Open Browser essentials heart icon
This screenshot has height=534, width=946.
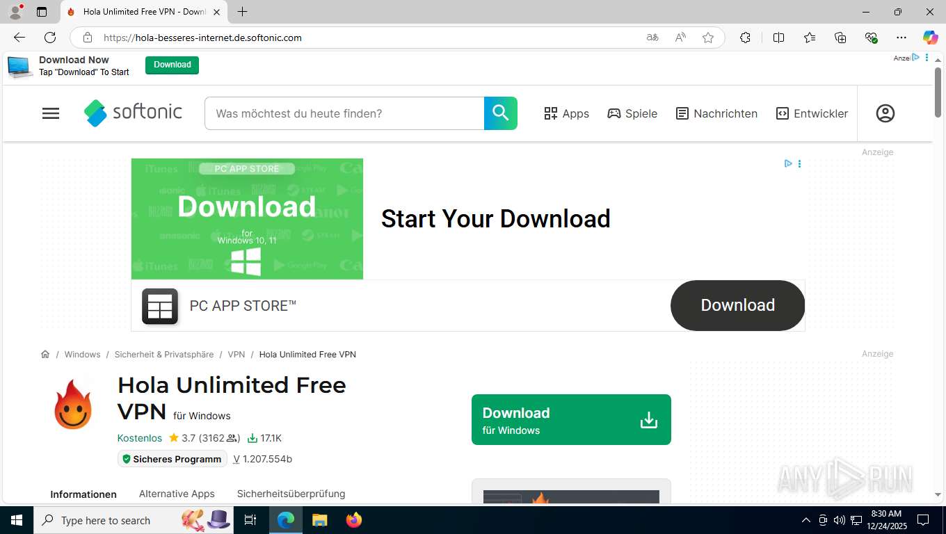[x=871, y=38]
